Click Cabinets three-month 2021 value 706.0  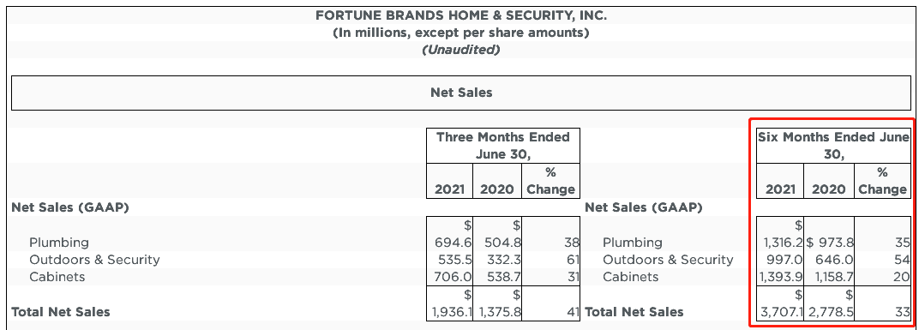(449, 277)
